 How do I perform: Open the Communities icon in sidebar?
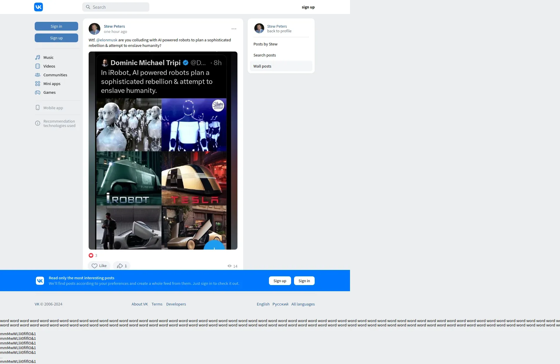point(38,75)
